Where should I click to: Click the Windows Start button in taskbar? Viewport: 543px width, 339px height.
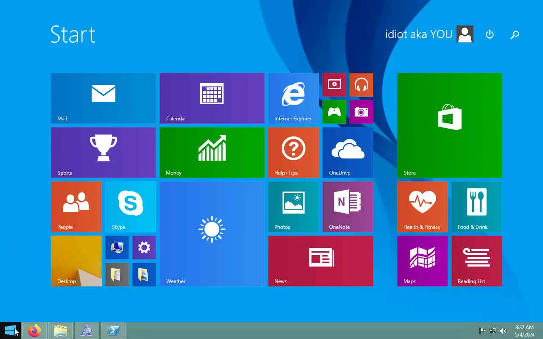pyautogui.click(x=10, y=331)
